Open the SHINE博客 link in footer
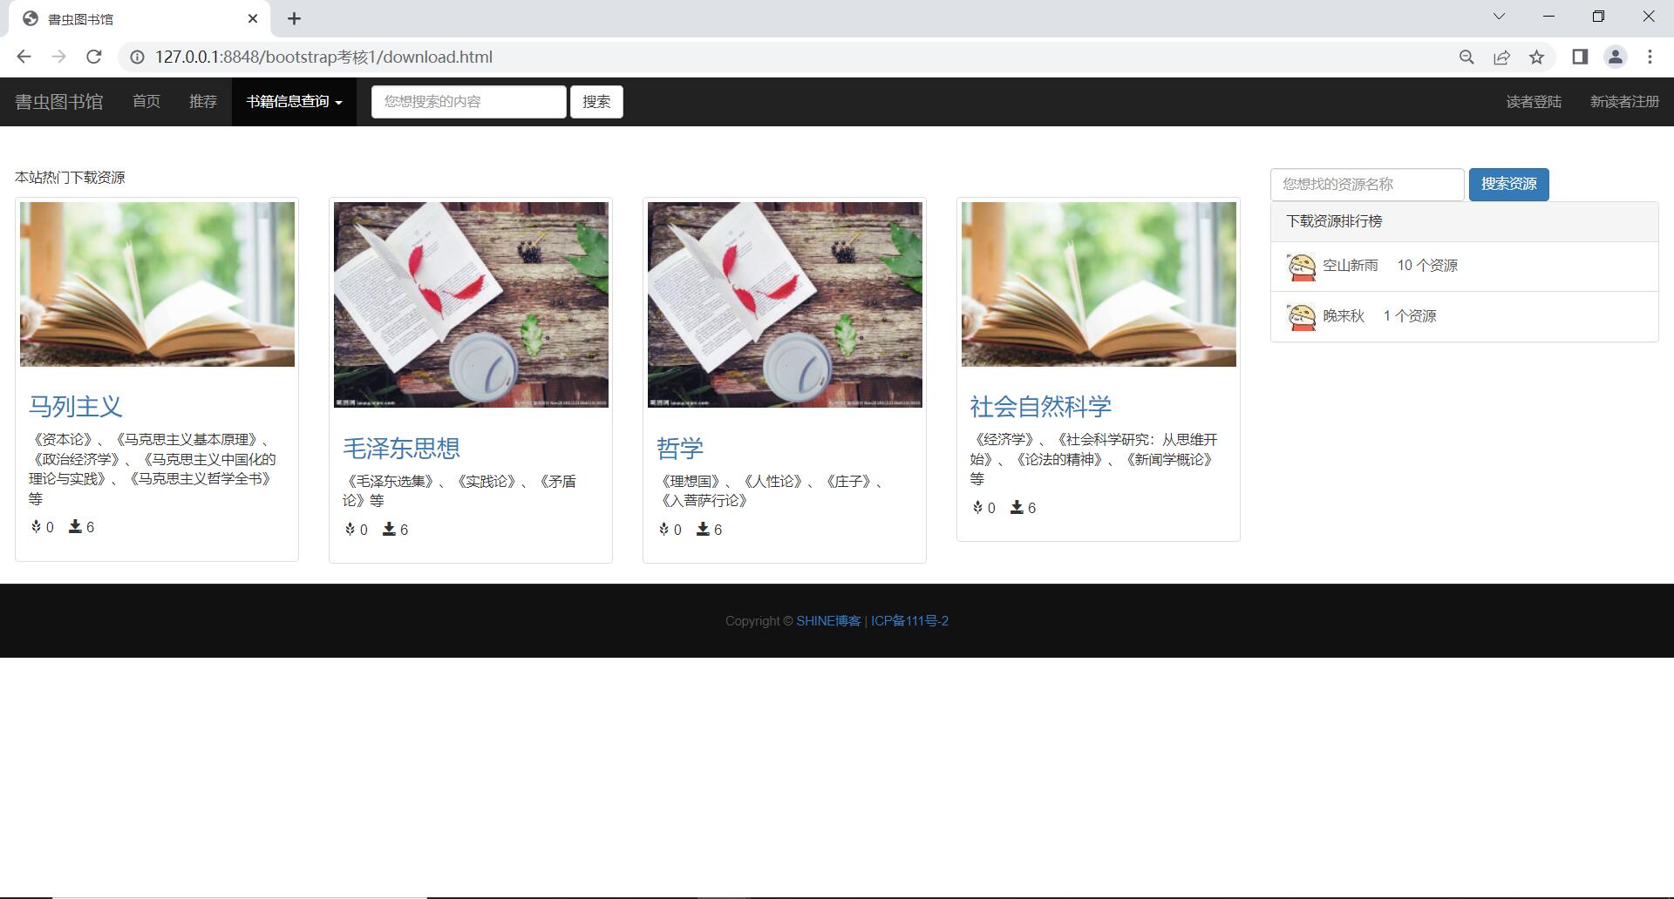The height and width of the screenshot is (899, 1674). pyautogui.click(x=827, y=620)
